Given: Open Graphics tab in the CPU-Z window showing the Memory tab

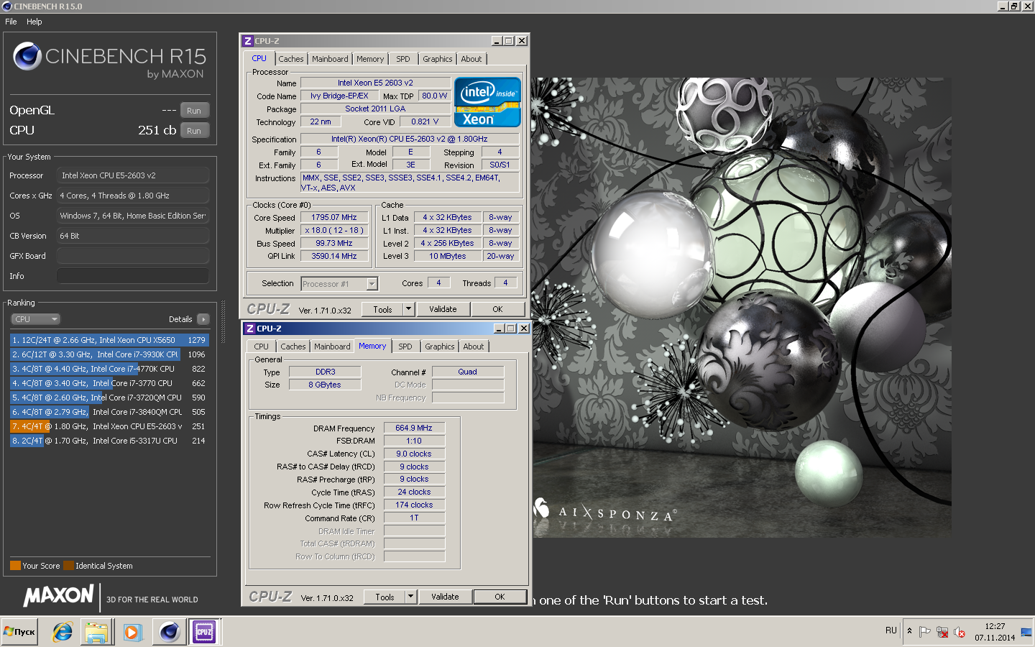Looking at the screenshot, I should pyautogui.click(x=439, y=347).
